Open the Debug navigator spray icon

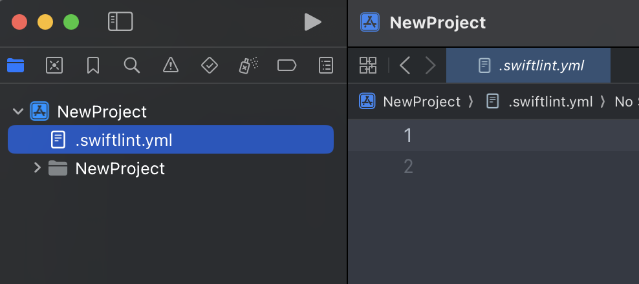click(248, 65)
